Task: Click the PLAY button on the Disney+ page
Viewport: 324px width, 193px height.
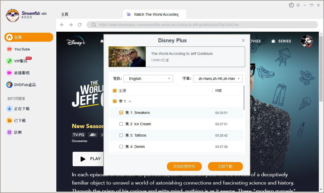Action: (88, 159)
